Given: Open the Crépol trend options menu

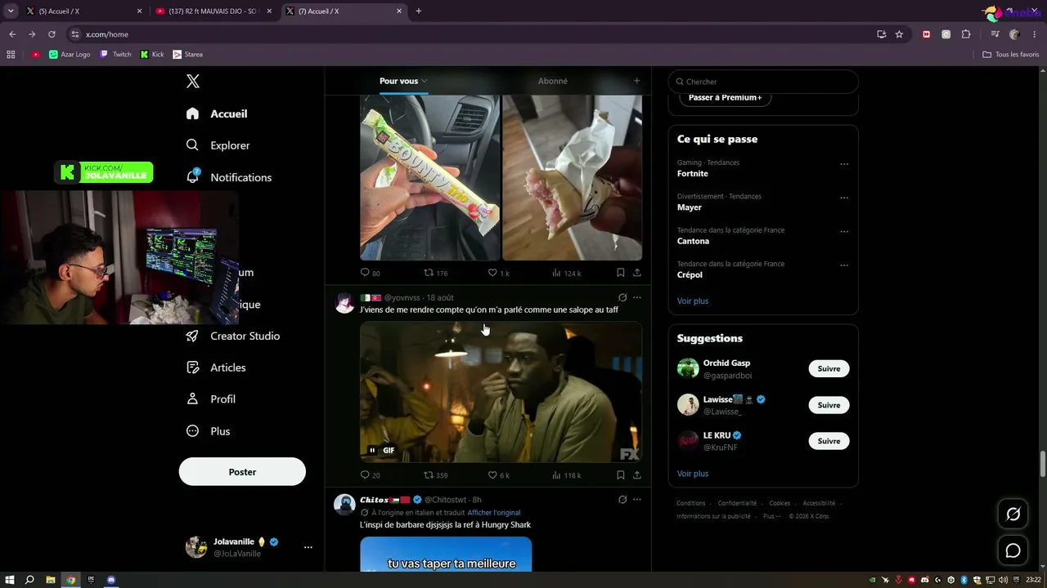Looking at the screenshot, I should (844, 265).
